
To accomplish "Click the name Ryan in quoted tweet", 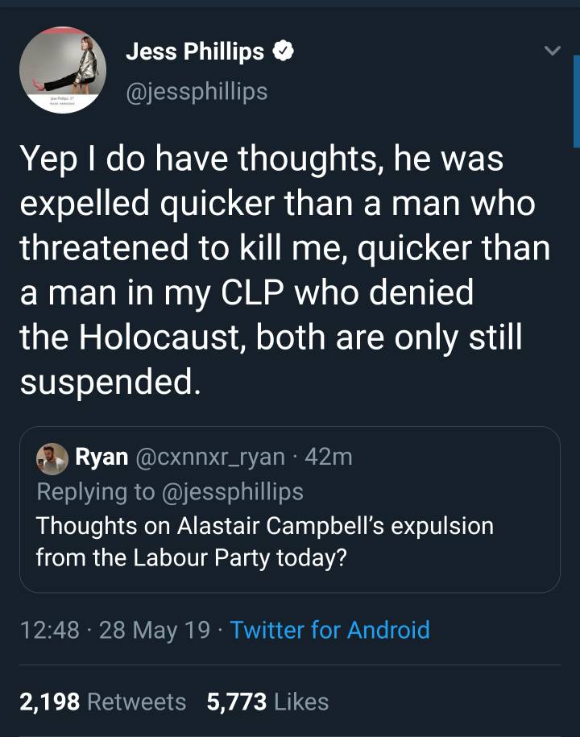I will point(101,457).
